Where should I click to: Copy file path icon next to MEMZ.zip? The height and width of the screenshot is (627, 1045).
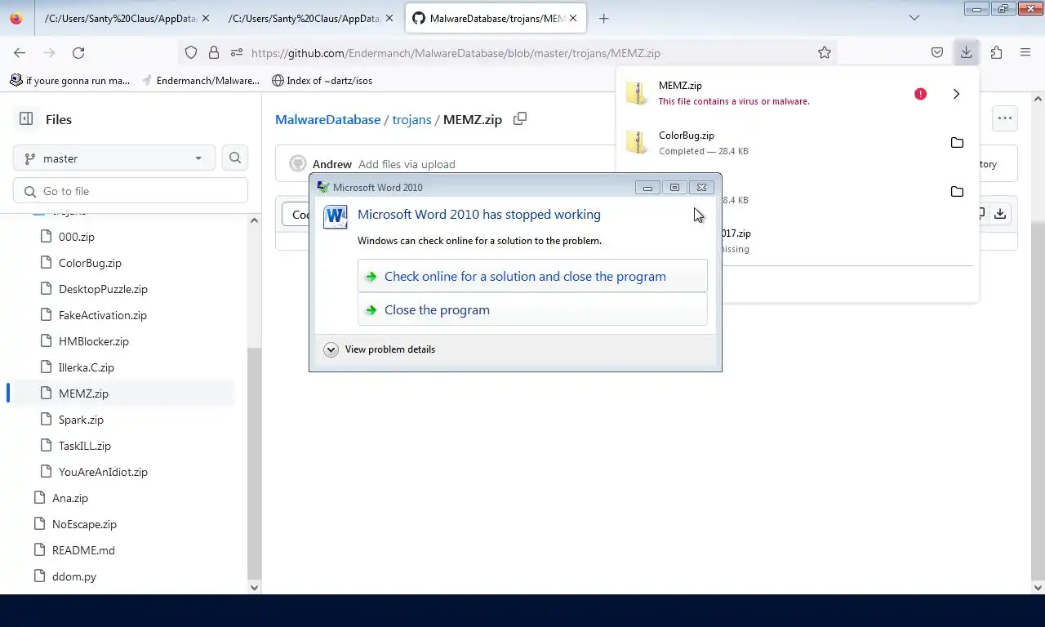coord(520,119)
